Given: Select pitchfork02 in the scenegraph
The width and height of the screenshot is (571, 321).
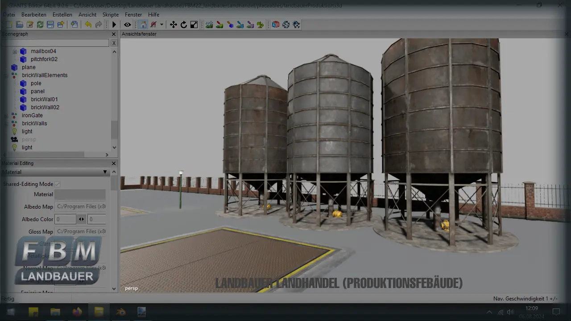Looking at the screenshot, I should (x=44, y=59).
